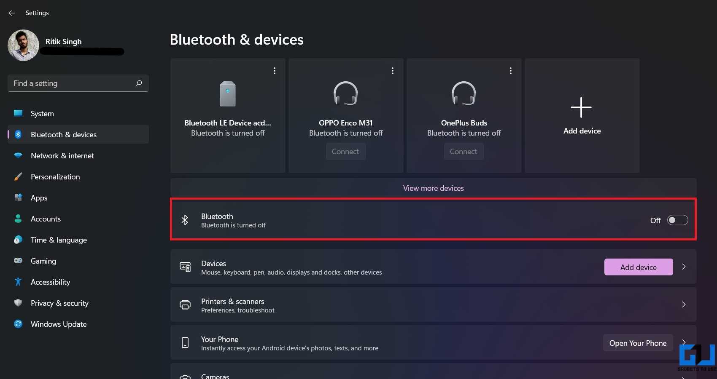Click 'Preferences, troubleshoot' text

(x=238, y=310)
